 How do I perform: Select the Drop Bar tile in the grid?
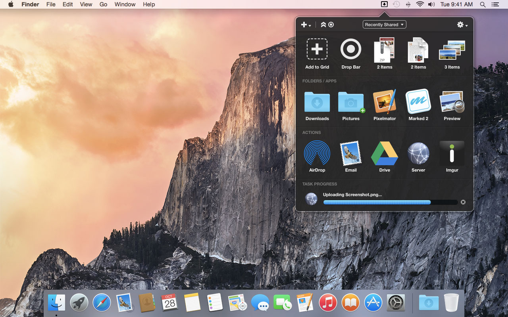[351, 54]
